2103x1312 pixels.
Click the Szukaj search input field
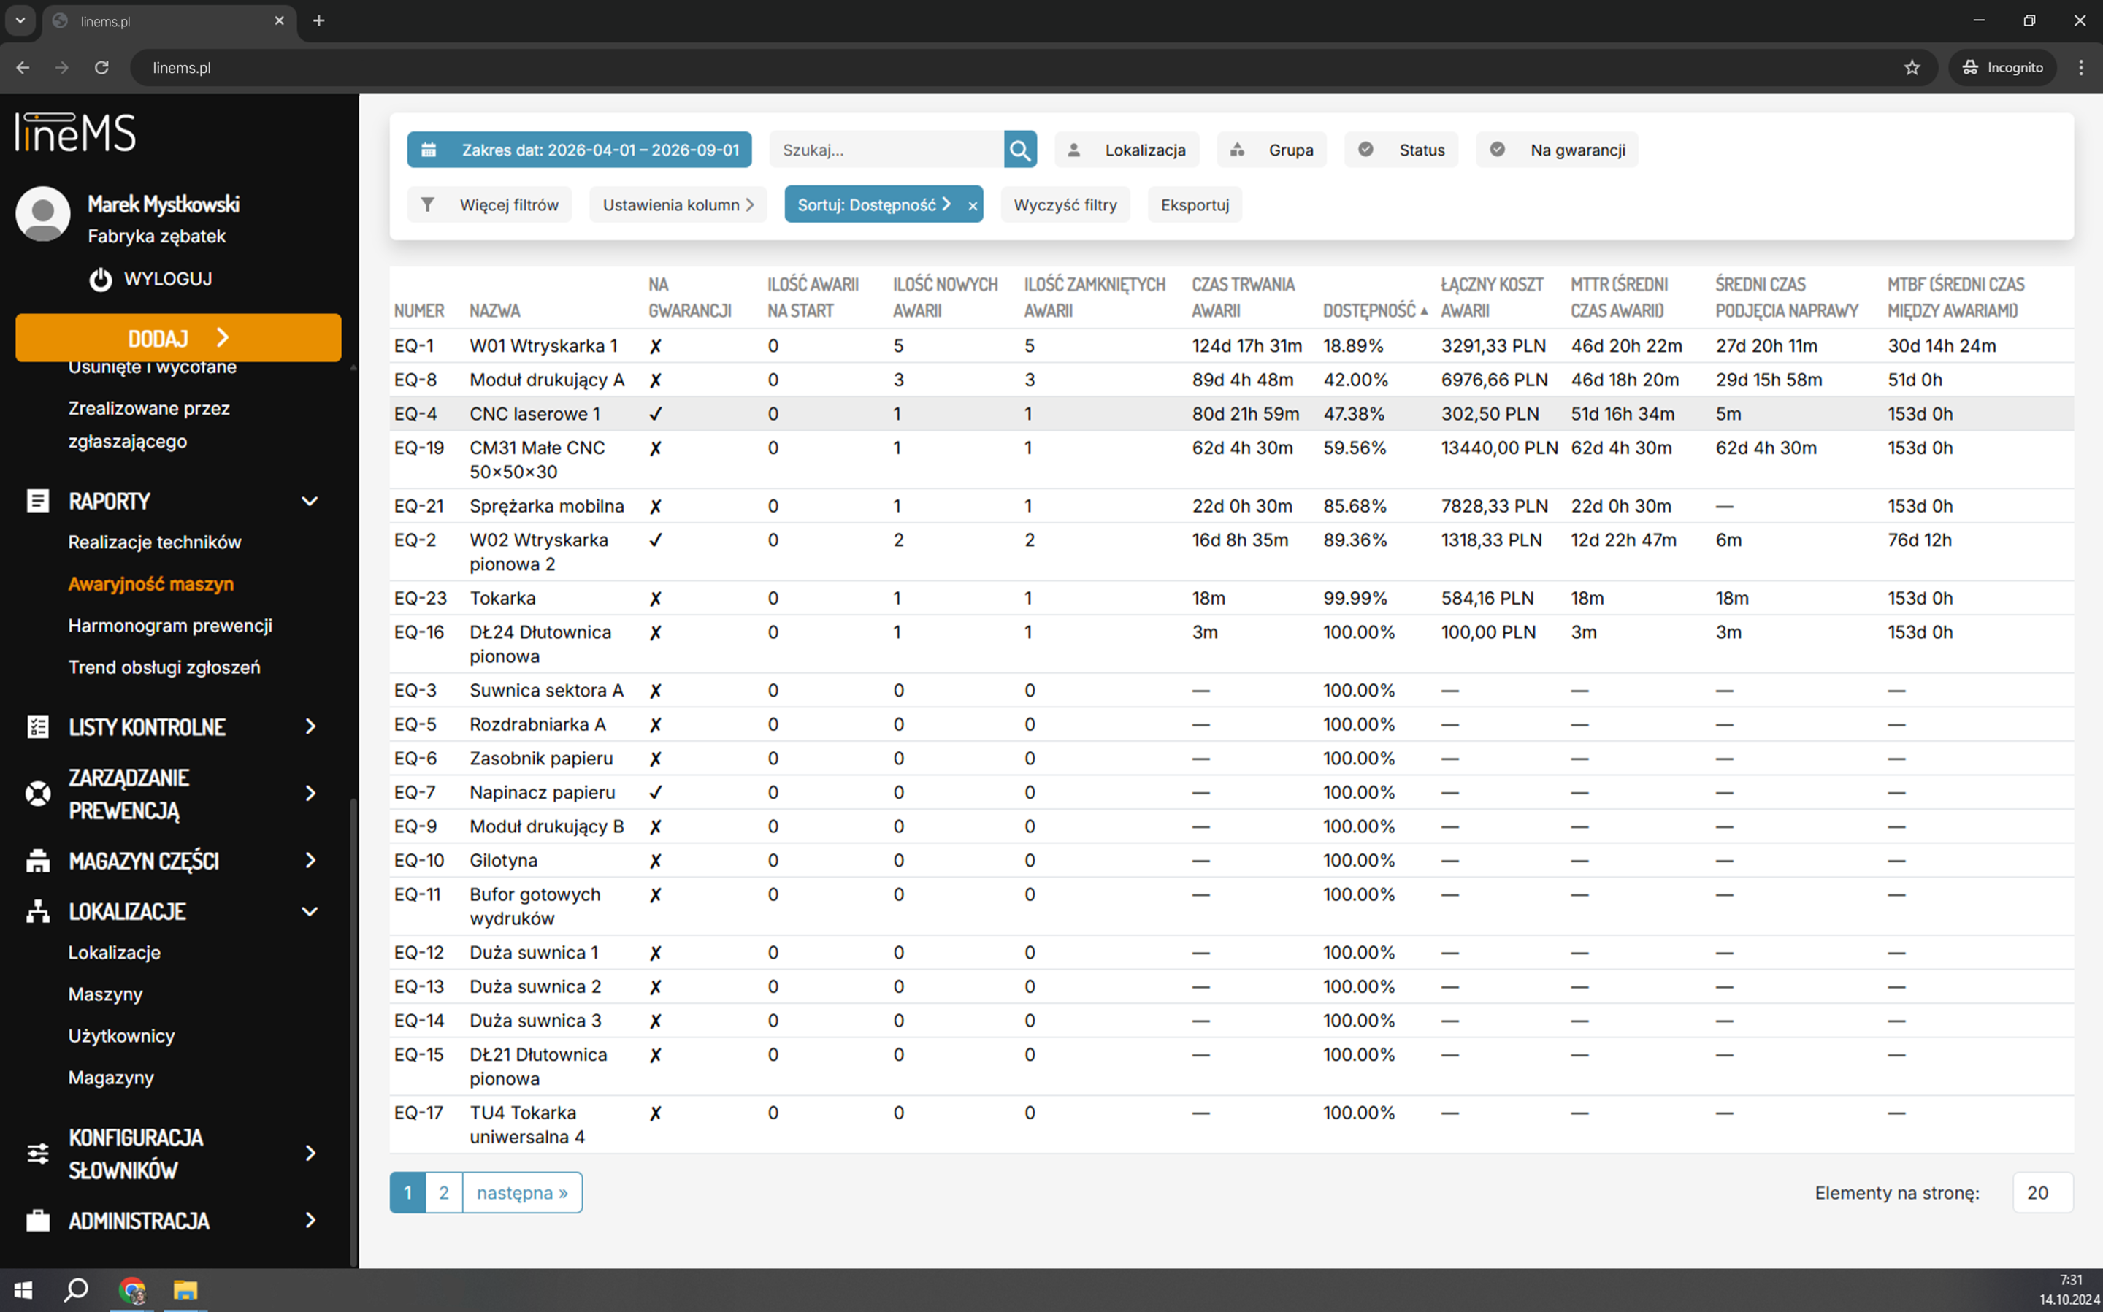pos(886,150)
